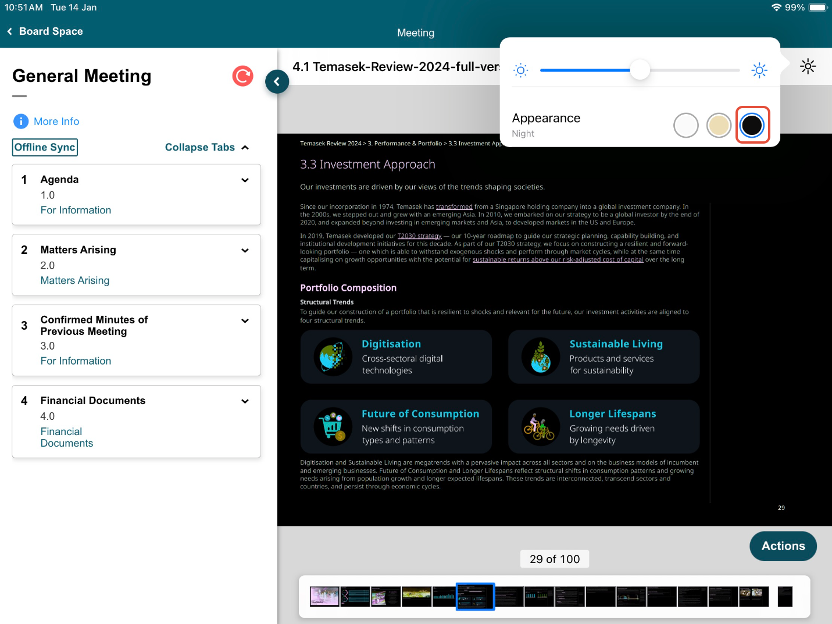Click the Sustainable Living plant globe icon
Screen dimensions: 832x624
click(x=541, y=356)
